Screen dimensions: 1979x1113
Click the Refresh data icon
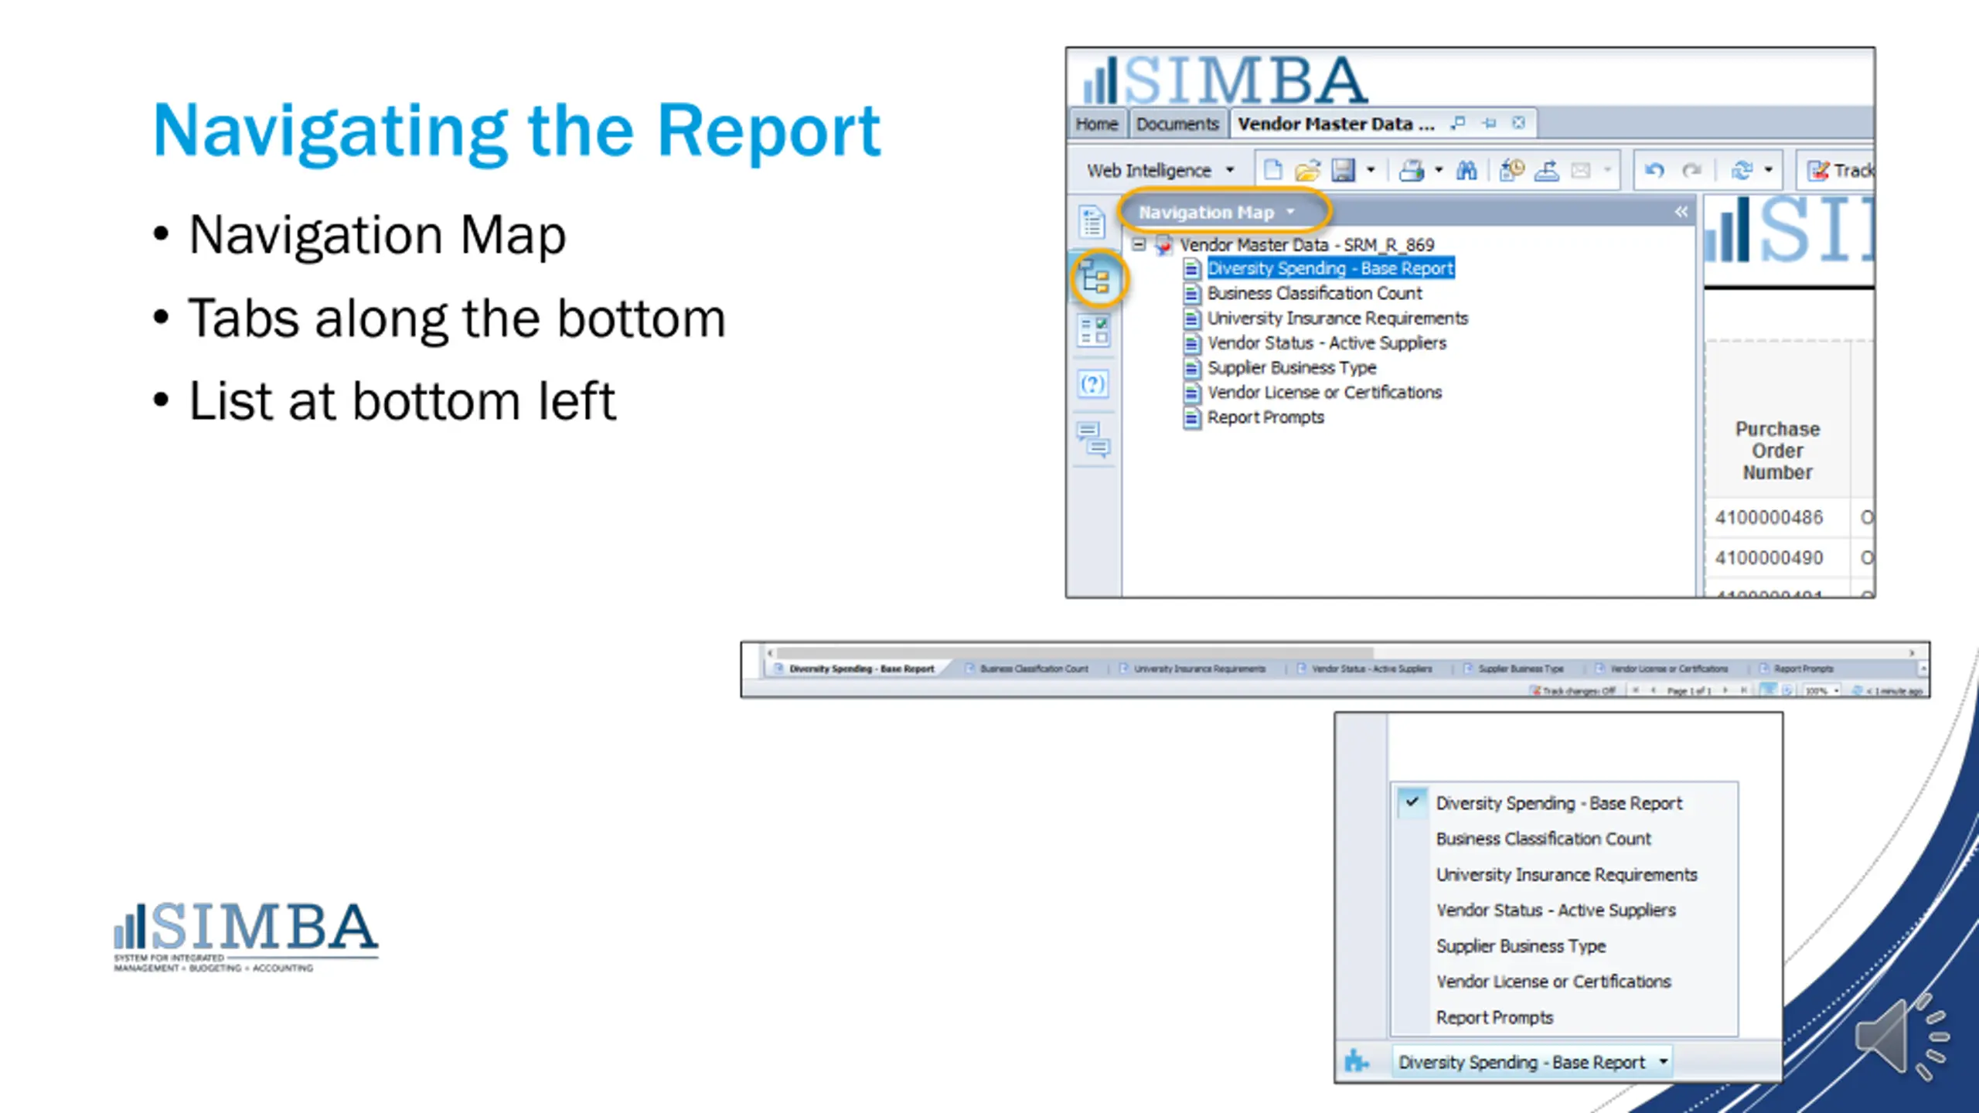(x=1742, y=170)
